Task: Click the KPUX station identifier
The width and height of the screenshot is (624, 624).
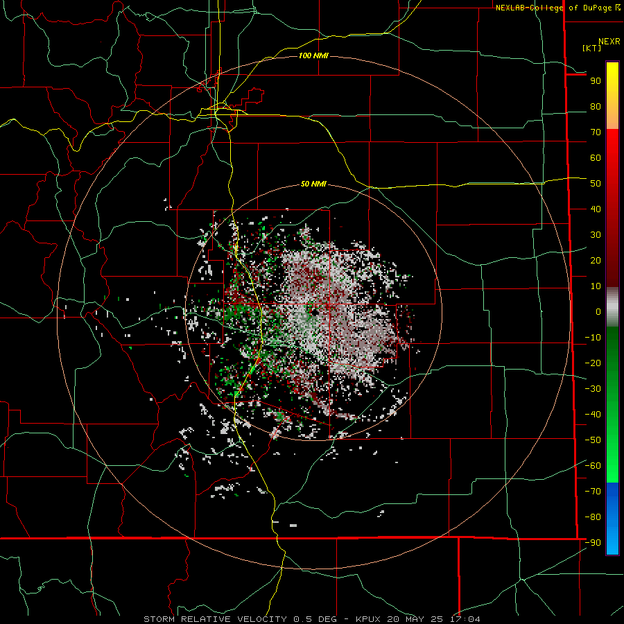Action: coord(368,619)
